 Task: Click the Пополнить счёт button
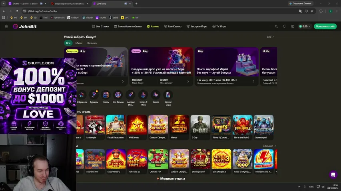(x=325, y=26)
